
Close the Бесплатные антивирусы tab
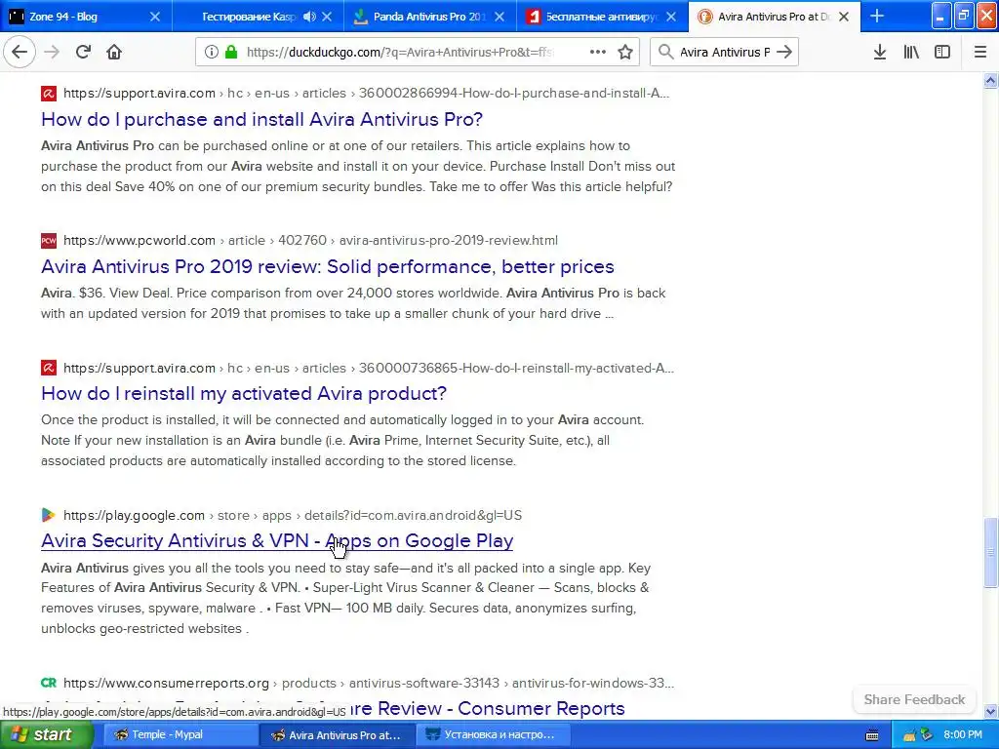coord(671,17)
